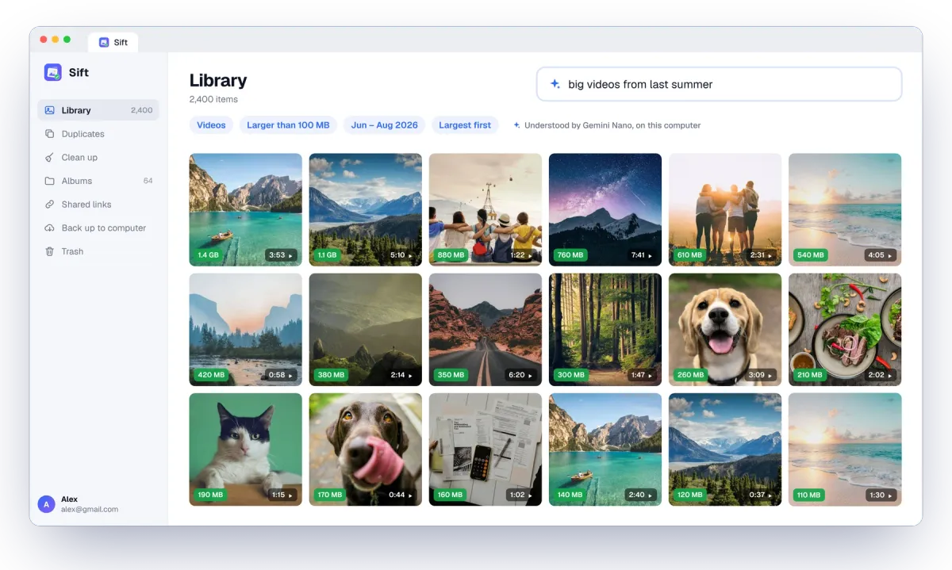Screen dimensions: 952x570
Task: Click the search field with summer query
Action: tap(720, 84)
